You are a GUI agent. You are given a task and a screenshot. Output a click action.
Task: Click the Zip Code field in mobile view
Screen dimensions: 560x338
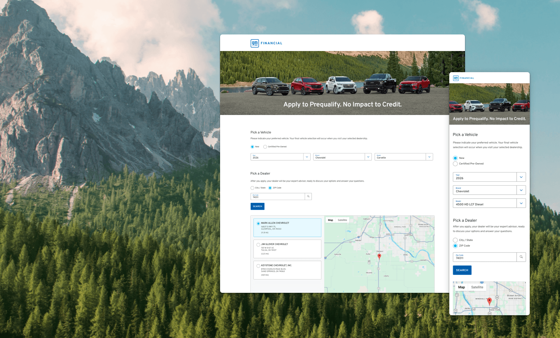tap(485, 257)
